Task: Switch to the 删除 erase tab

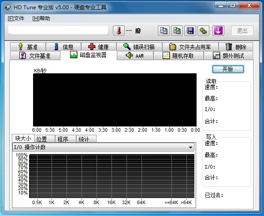Action: 236,47
